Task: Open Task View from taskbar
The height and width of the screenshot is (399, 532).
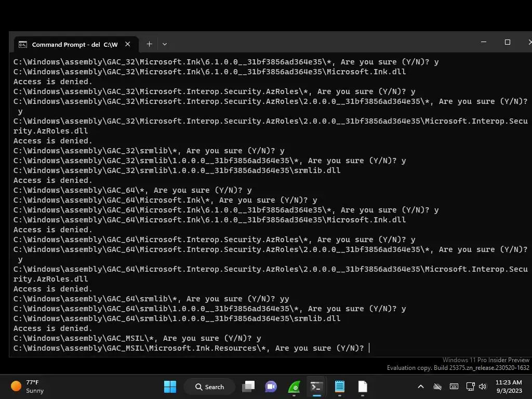Action: click(248, 387)
